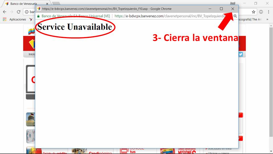Maximize the popup Chrome window

[221, 9]
